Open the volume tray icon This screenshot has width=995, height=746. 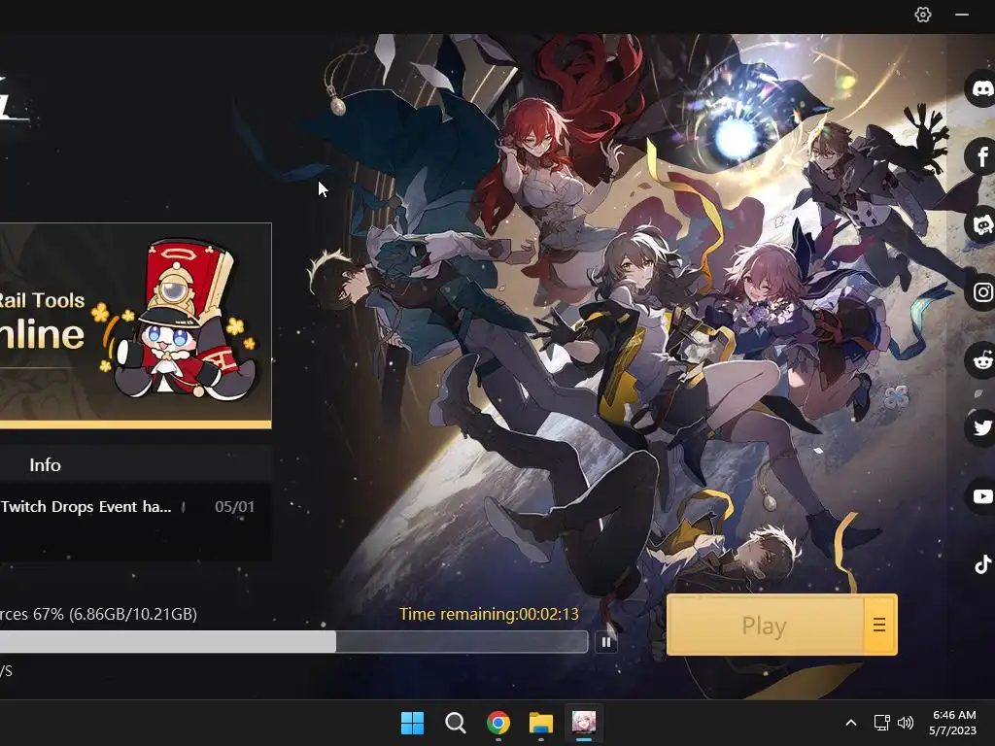pos(906,723)
